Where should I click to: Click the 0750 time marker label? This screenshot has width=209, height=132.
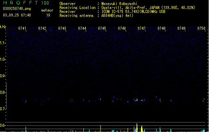click(201, 28)
